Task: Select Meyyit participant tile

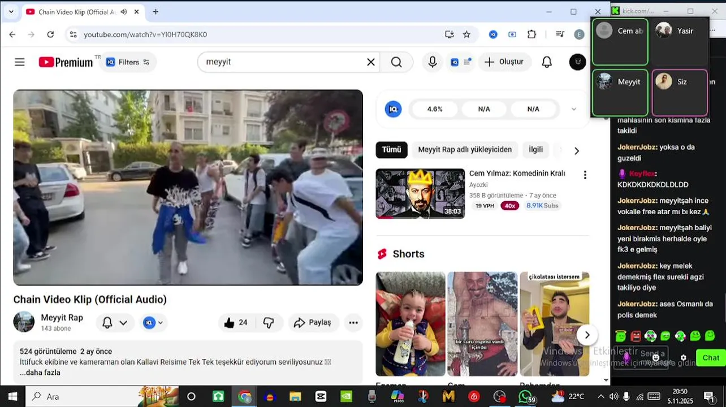Action: 620,93
